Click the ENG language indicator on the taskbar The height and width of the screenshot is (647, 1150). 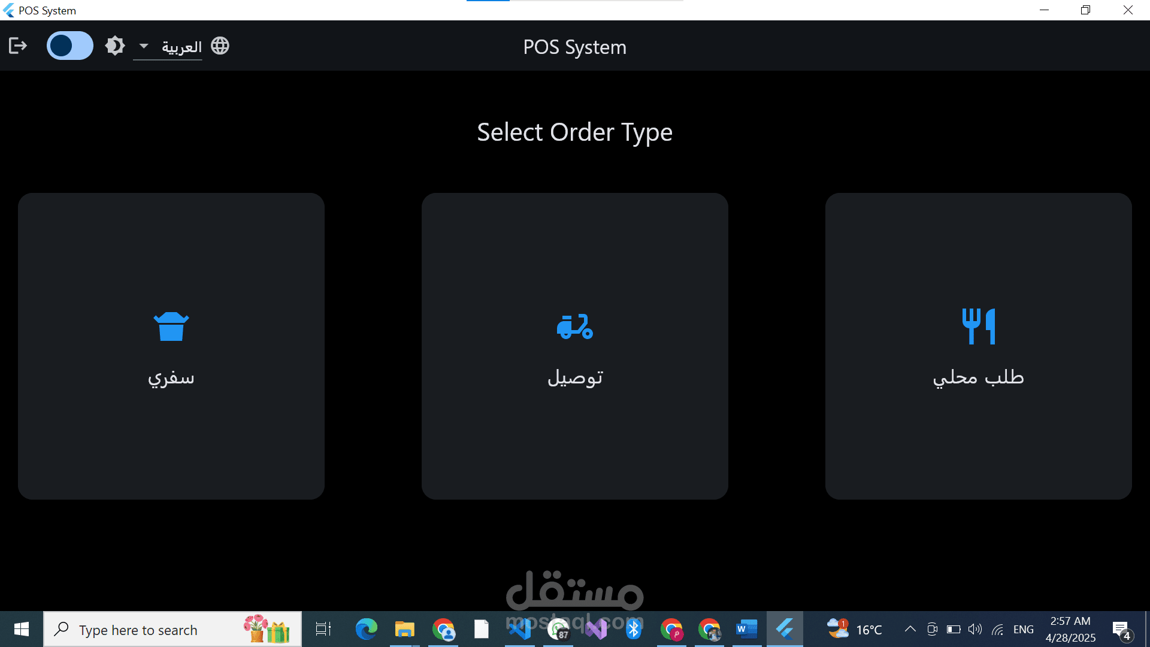pyautogui.click(x=1023, y=629)
